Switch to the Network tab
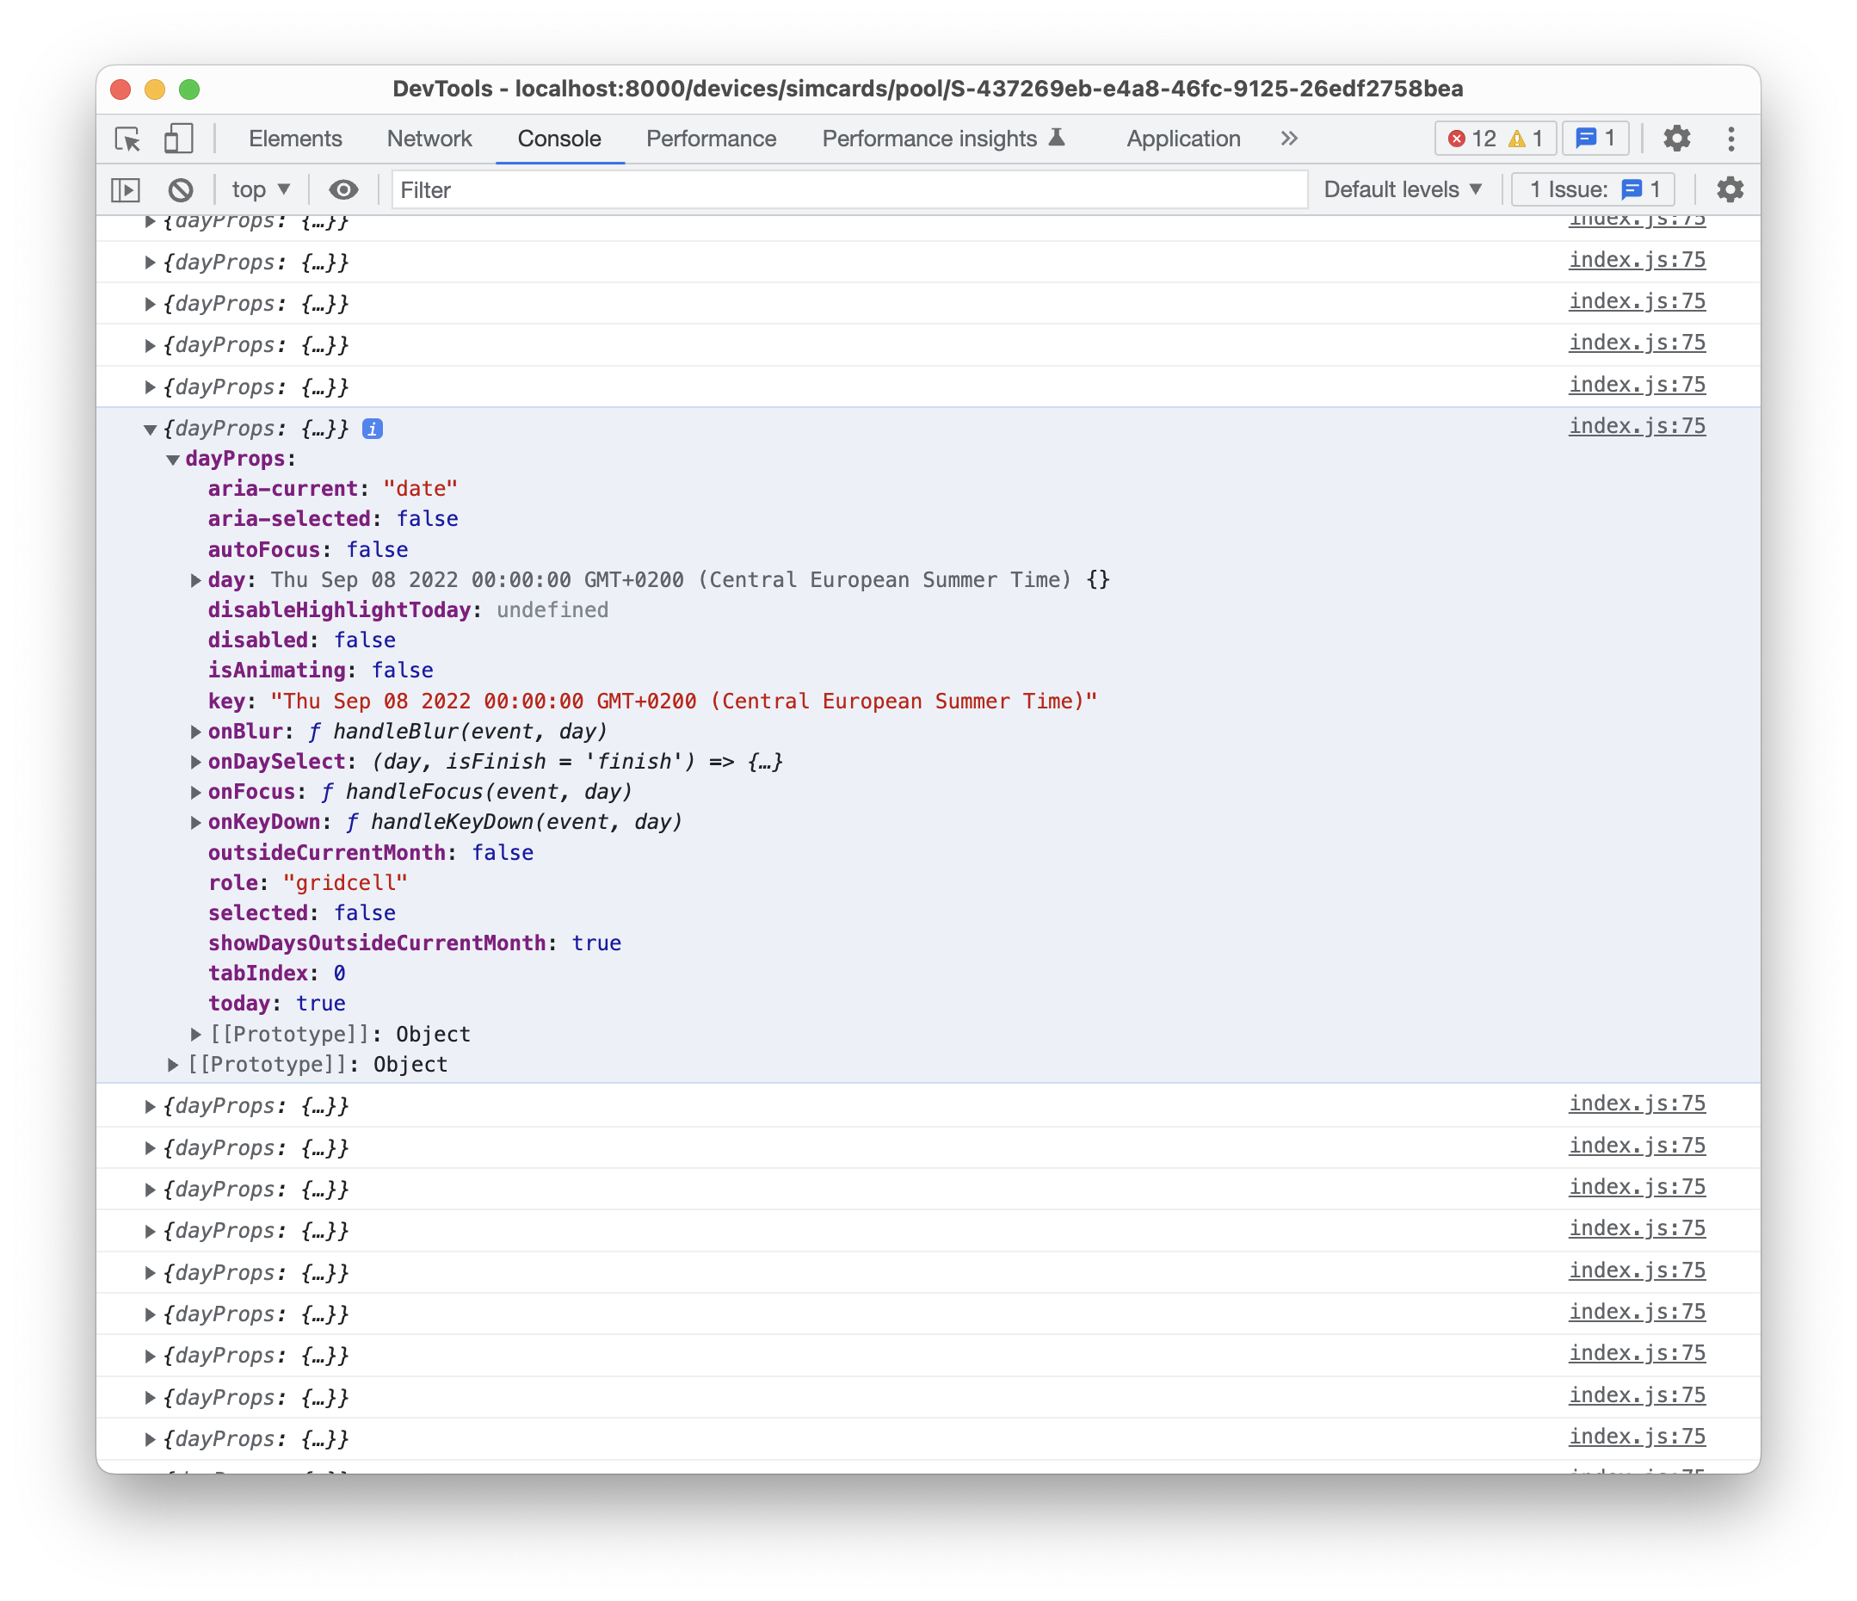1857x1601 pixels. [x=429, y=139]
